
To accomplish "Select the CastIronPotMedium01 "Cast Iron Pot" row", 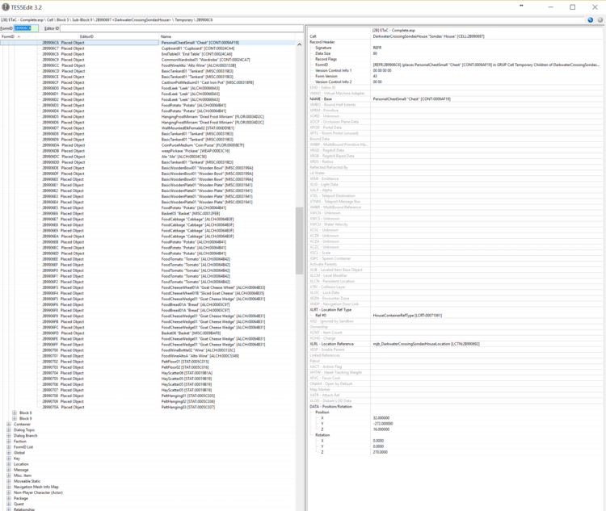I will click(x=148, y=82).
